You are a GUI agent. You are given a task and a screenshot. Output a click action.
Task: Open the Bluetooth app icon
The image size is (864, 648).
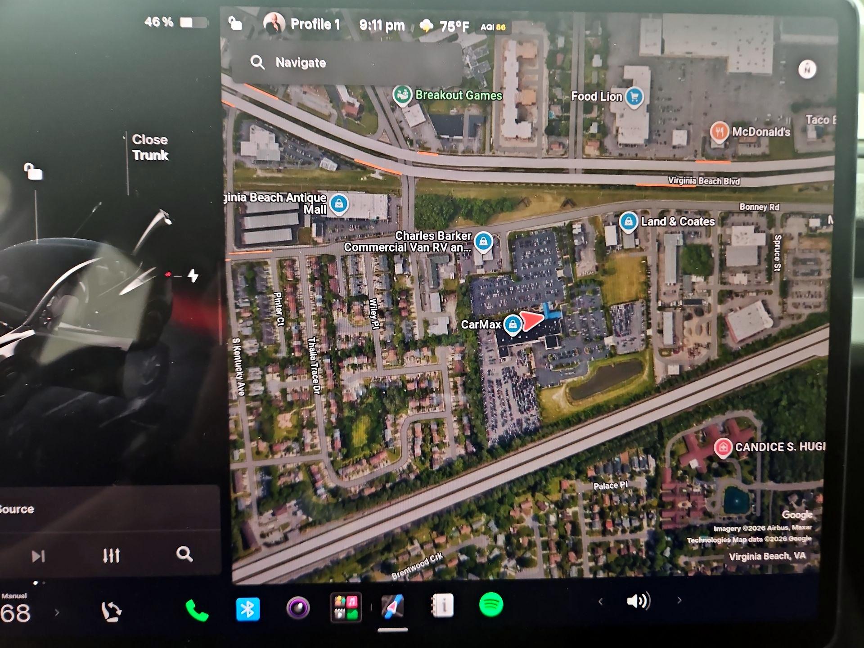(x=248, y=609)
